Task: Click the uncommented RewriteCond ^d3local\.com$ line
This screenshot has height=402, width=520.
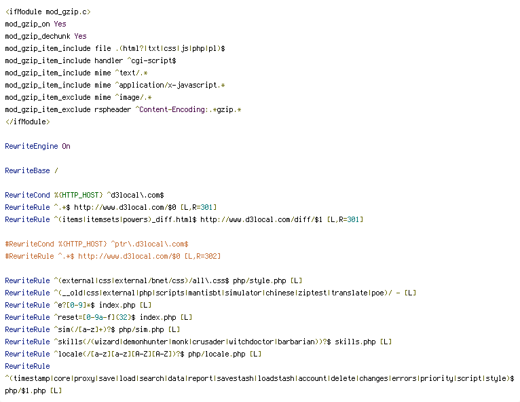Action: pyautogui.click(x=85, y=195)
